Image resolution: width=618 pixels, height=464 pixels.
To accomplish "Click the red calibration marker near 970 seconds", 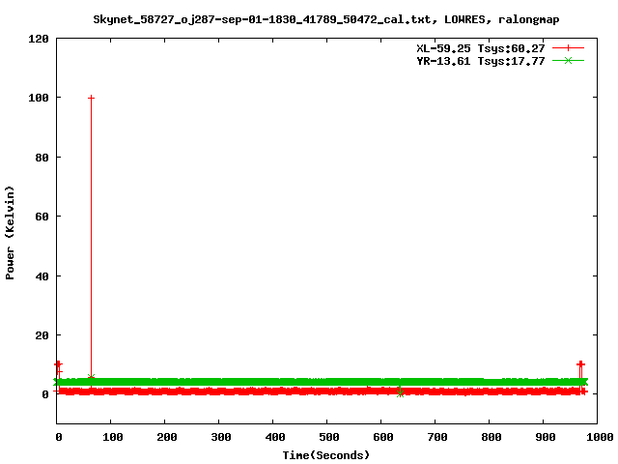I will (580, 364).
